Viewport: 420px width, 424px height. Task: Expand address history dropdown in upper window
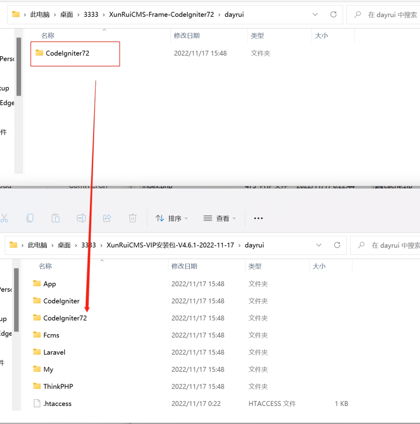[315, 14]
